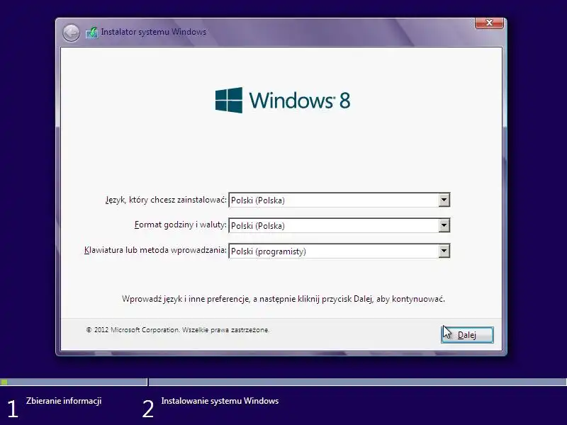The width and height of the screenshot is (567, 425).
Task: Click the 'Instalator systemu Windows' title text
Action: [154, 32]
